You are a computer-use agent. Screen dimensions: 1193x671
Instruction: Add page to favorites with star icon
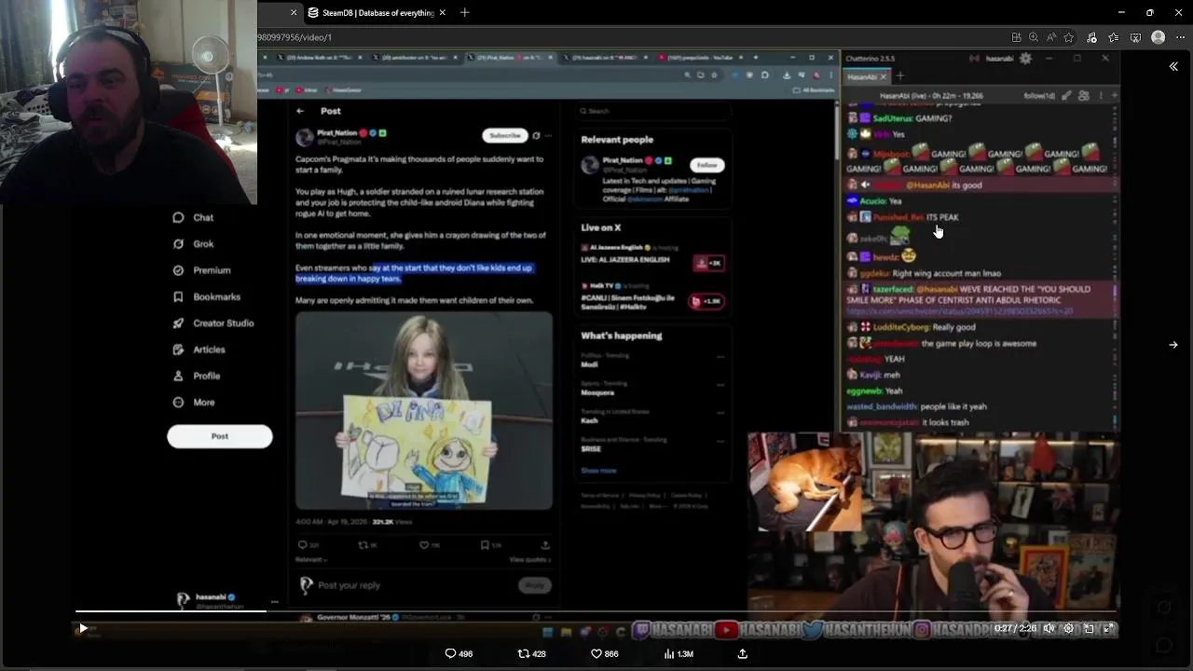1069,37
